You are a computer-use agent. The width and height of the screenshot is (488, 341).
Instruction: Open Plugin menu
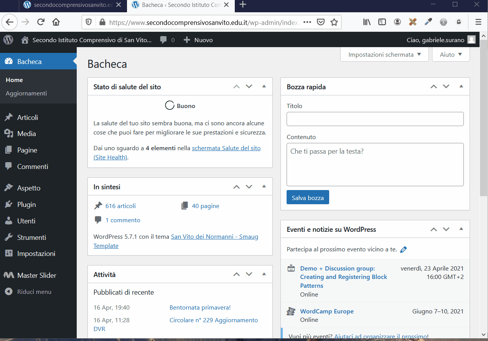[38, 205]
